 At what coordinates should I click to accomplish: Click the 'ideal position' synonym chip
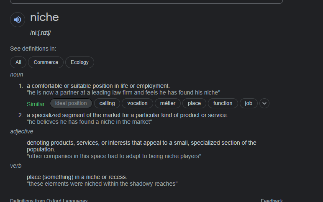pos(71,103)
